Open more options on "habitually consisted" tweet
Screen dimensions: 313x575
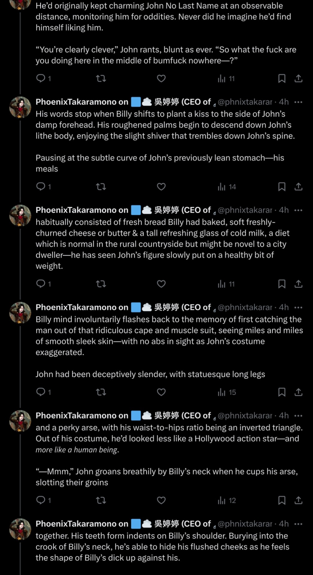(x=298, y=210)
